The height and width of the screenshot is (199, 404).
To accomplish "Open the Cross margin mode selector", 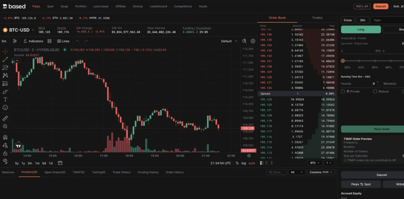I will [x=348, y=20].
